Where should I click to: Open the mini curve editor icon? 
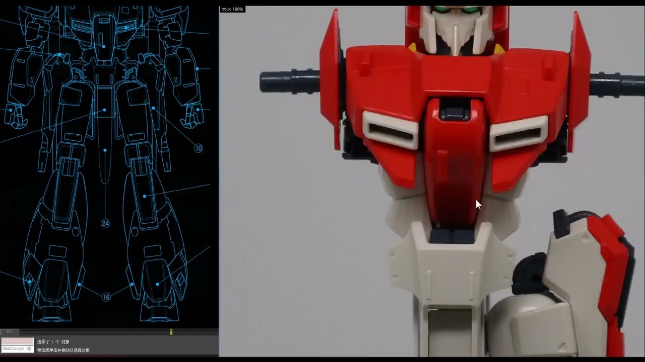(x=9, y=332)
